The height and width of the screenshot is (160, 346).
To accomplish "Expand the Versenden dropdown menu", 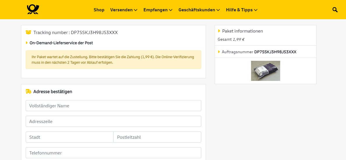I will point(123,10).
